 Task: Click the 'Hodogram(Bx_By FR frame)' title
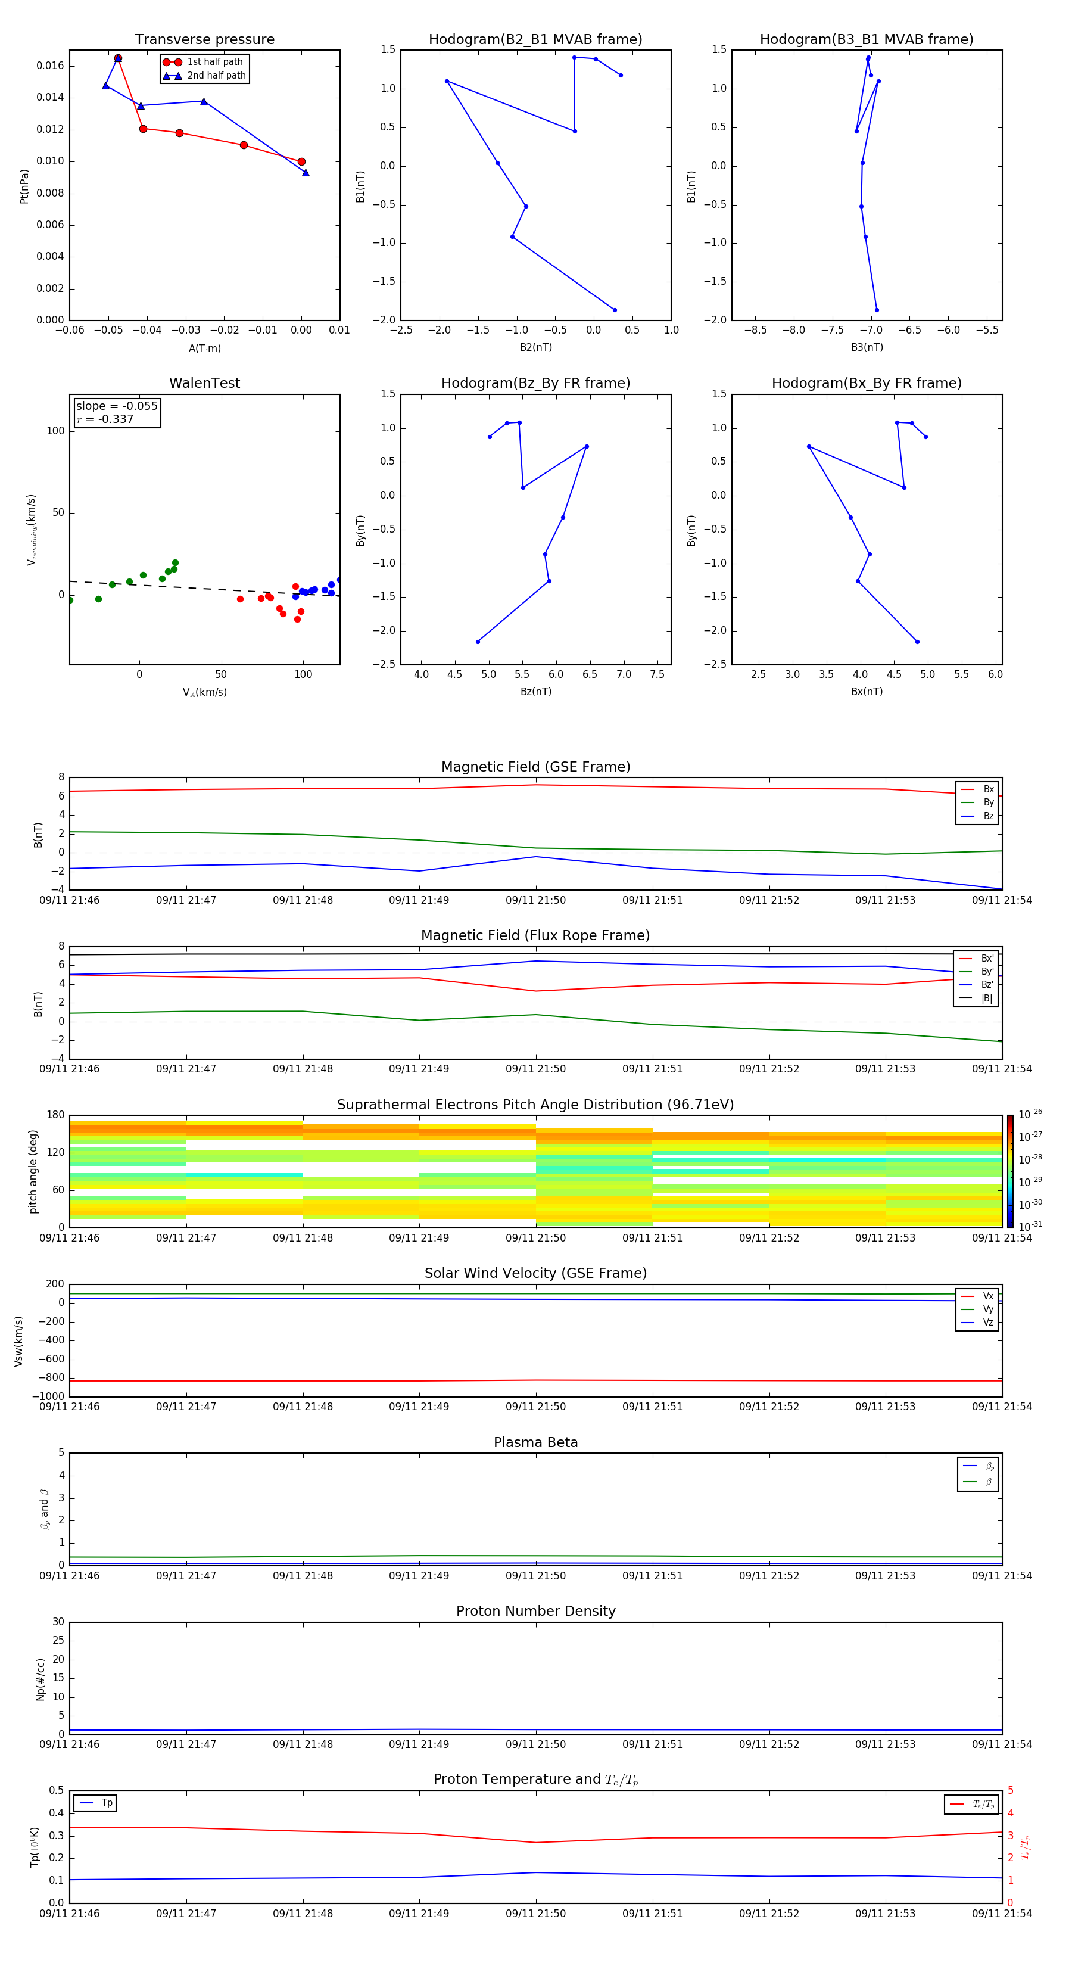867,383
